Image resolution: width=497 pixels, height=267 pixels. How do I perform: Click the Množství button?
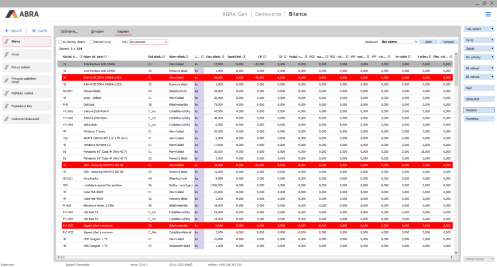click(x=479, y=110)
